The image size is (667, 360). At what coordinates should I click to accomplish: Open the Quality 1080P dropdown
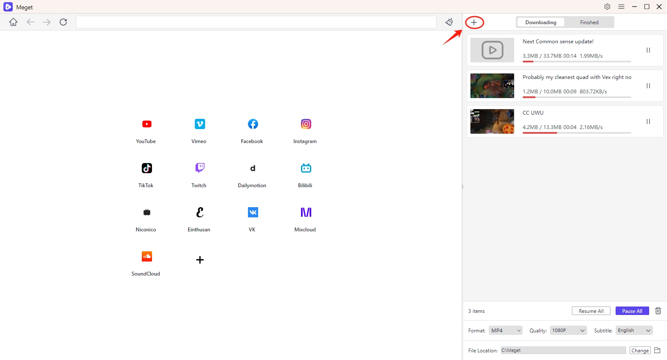[568, 330]
